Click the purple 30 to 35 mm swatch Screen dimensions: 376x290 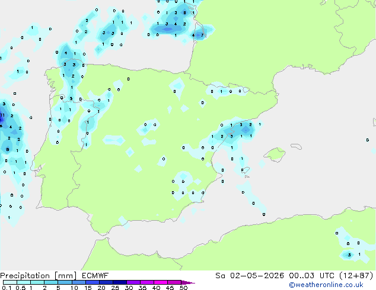pos(133,282)
